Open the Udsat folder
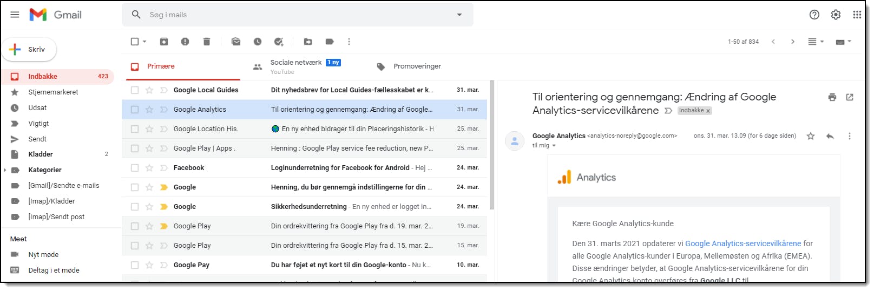 [57, 108]
